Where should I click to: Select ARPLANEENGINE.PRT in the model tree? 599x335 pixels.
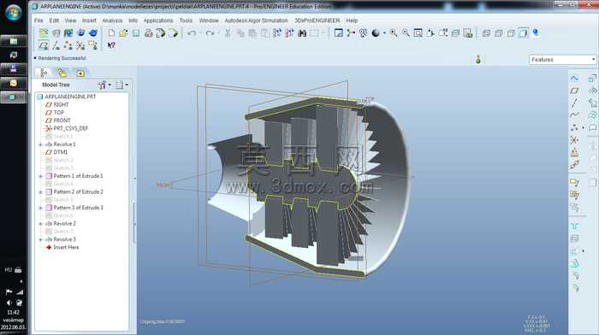point(70,97)
